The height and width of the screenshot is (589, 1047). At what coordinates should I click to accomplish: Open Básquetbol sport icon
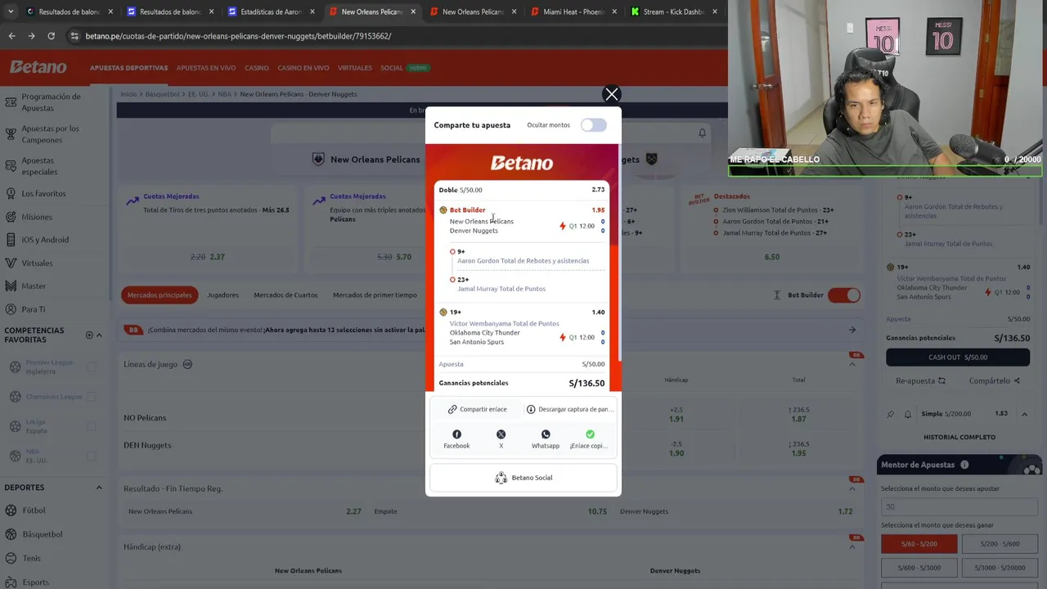11,534
